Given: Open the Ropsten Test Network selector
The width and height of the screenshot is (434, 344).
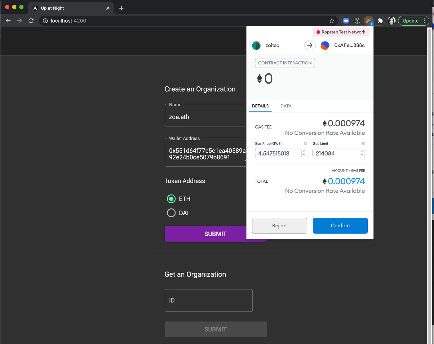Looking at the screenshot, I should pos(341,32).
